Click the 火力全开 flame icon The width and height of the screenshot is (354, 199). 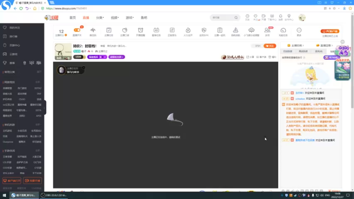[188, 30]
